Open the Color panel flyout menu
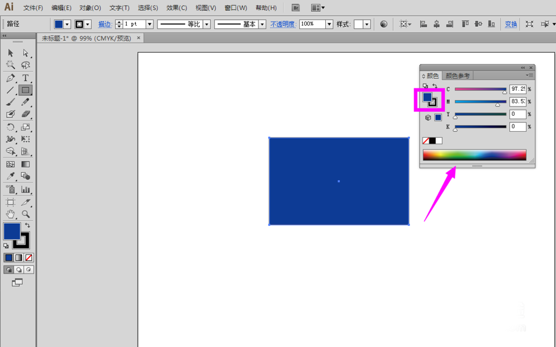The width and height of the screenshot is (556, 347). click(529, 76)
